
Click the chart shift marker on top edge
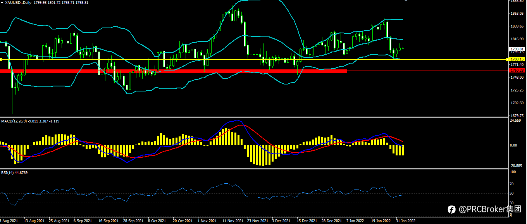[406, 1]
